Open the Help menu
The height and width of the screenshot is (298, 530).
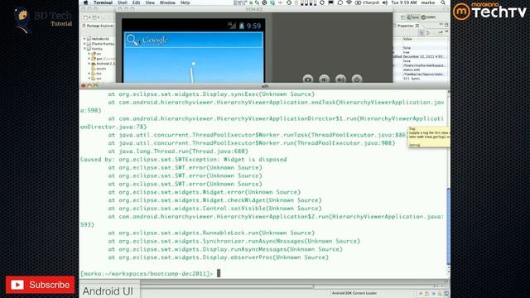185,2
